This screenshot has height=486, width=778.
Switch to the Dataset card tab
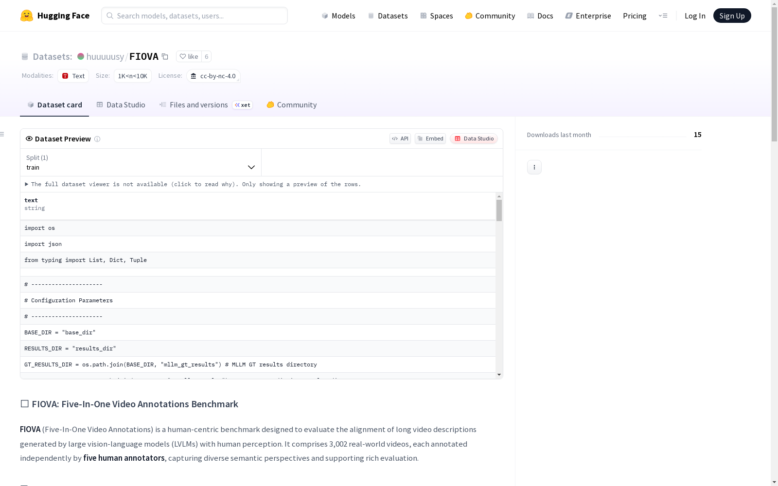coord(54,105)
